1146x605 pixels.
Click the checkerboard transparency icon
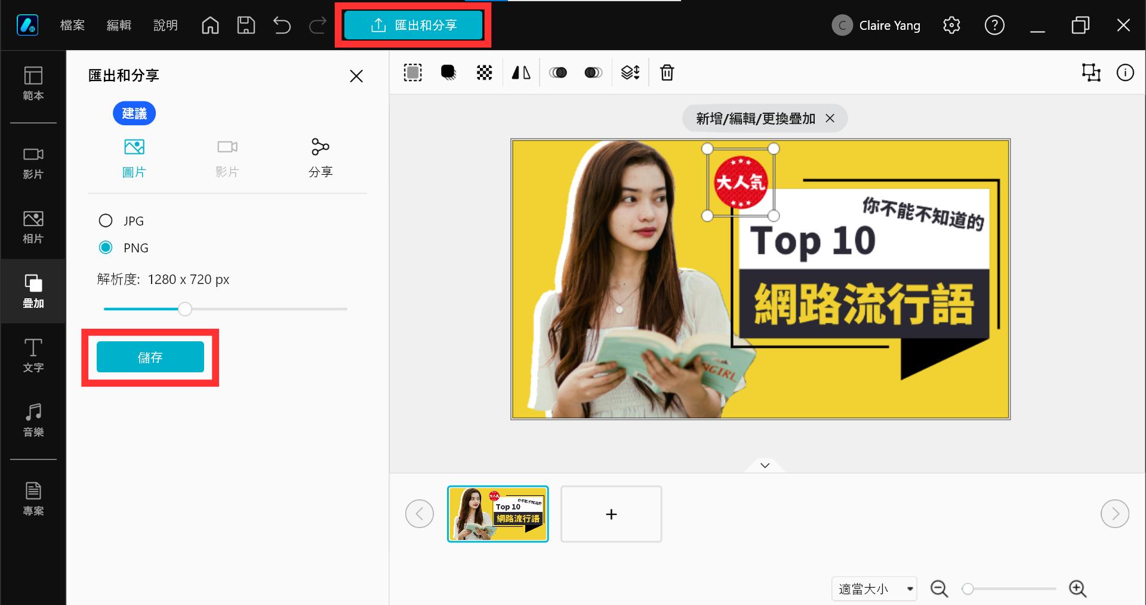click(x=485, y=73)
